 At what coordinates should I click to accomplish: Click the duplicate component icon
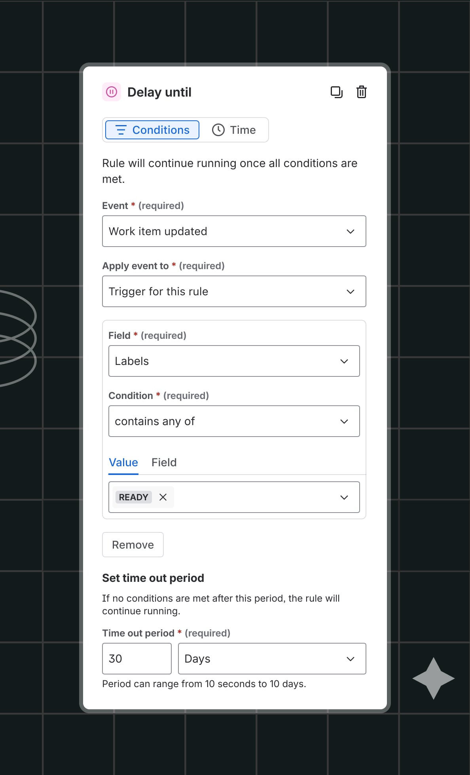(x=337, y=92)
